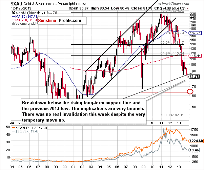Click the 200 price axis label
The image size is (204, 170).
193,22
